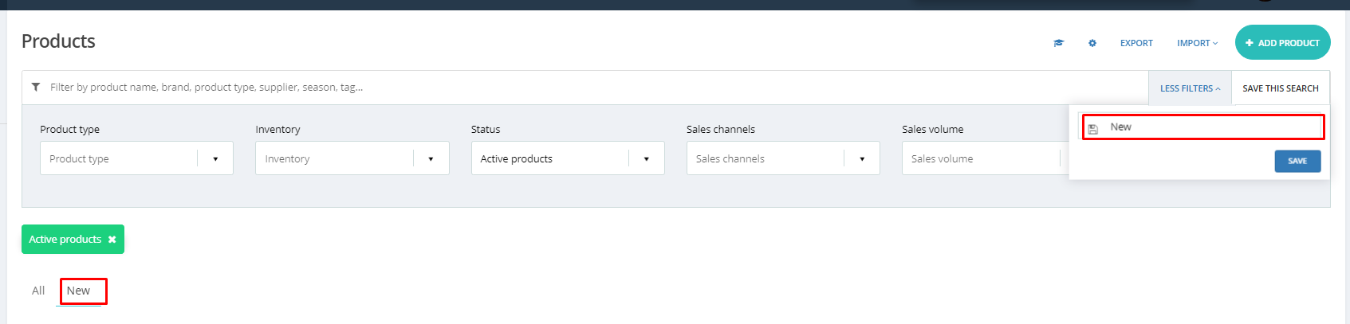Viewport: 1350px width, 324px height.
Task: Click the Add Product button
Action: (x=1282, y=43)
